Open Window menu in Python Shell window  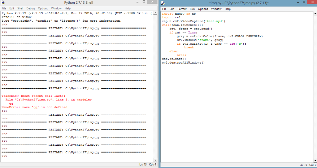coord(56,8)
